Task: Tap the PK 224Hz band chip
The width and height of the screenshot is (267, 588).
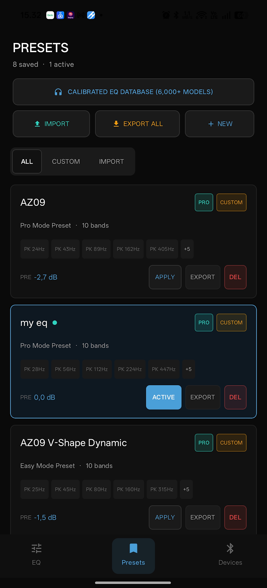Action: click(x=130, y=369)
